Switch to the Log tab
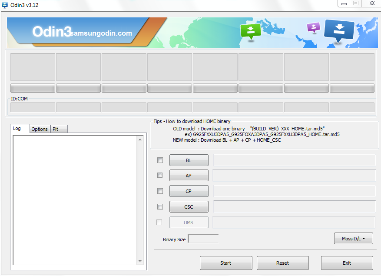 20,128
